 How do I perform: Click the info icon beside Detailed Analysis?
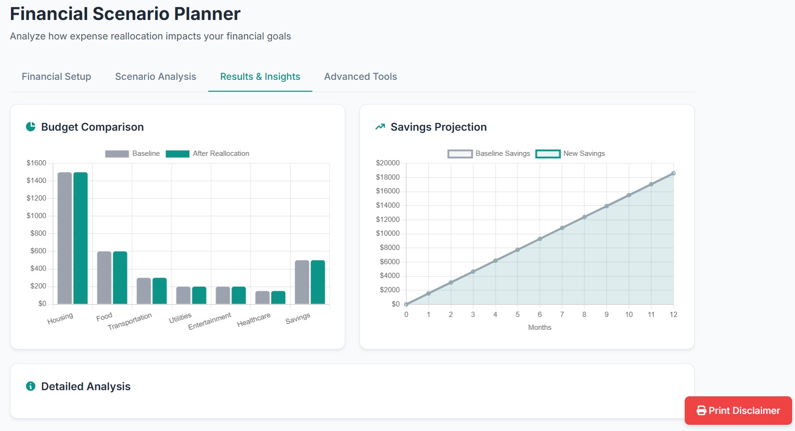point(31,386)
